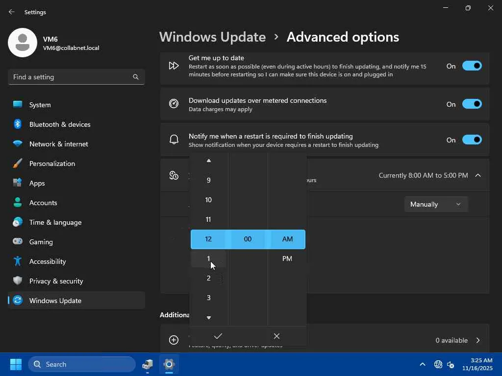This screenshot has width=502, height=376.
Task: Select PM in time picker
Action: point(287,258)
